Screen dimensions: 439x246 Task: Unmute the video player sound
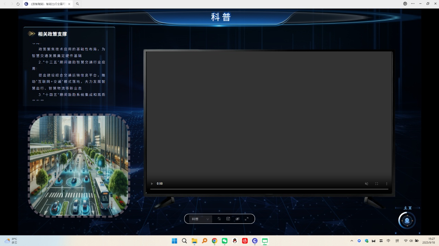pyautogui.click(x=366, y=184)
